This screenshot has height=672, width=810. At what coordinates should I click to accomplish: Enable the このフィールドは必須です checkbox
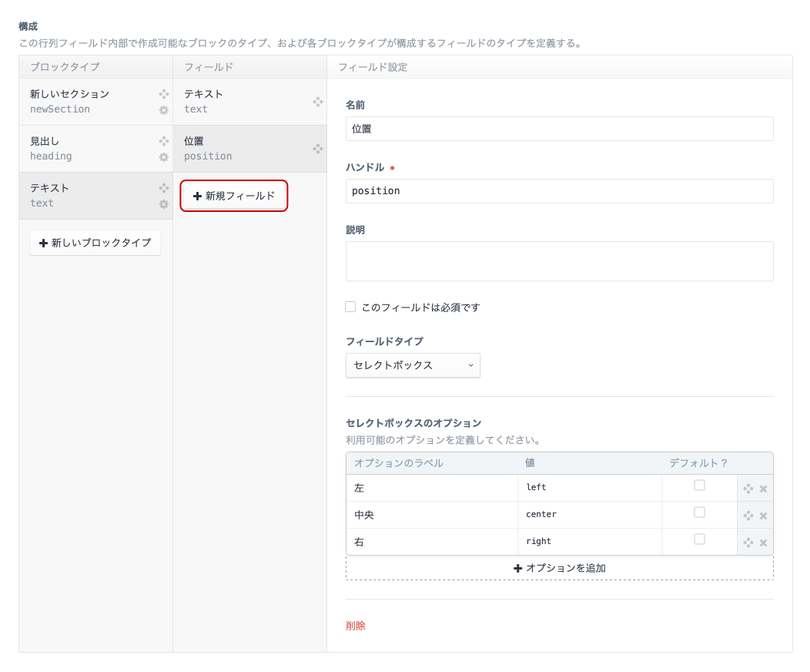click(350, 307)
